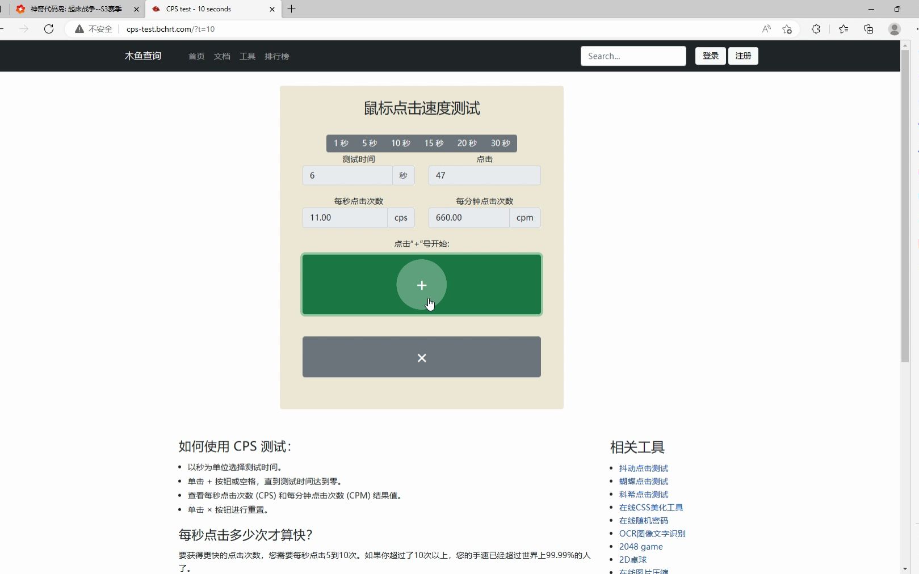Click the 登录 button
Image resolution: width=919 pixels, height=574 pixels.
coord(710,56)
